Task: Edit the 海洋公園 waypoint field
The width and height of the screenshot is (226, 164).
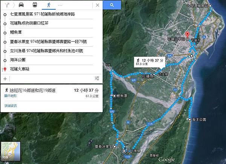Action: point(51,60)
